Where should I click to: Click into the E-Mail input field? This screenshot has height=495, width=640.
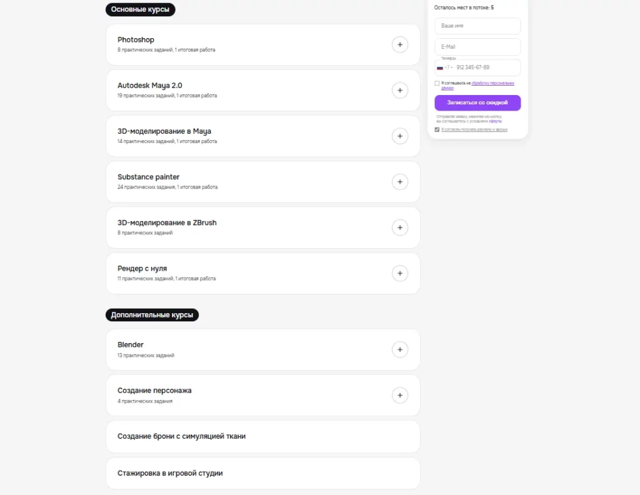pyautogui.click(x=477, y=47)
